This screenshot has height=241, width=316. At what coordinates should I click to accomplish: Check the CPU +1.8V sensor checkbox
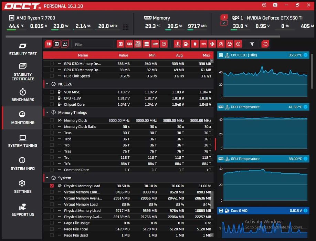pos(52,98)
